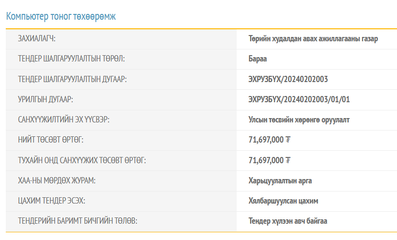Click "Төрийн худалдан авах ажиллагааны газар" value

313,39
